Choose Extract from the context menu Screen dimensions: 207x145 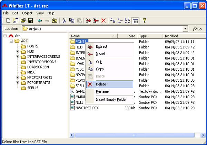coord(110,47)
